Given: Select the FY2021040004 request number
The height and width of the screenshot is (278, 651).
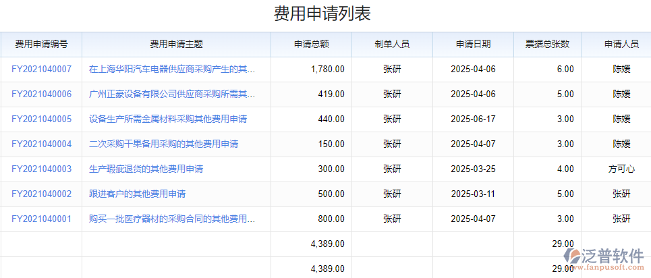Looking at the screenshot, I should pyautogui.click(x=41, y=144).
